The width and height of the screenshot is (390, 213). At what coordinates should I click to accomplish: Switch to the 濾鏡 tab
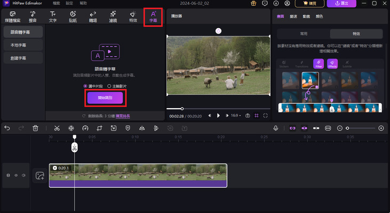click(x=113, y=16)
